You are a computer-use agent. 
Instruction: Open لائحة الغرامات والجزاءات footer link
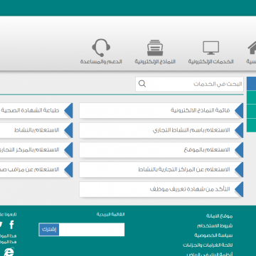(208, 245)
